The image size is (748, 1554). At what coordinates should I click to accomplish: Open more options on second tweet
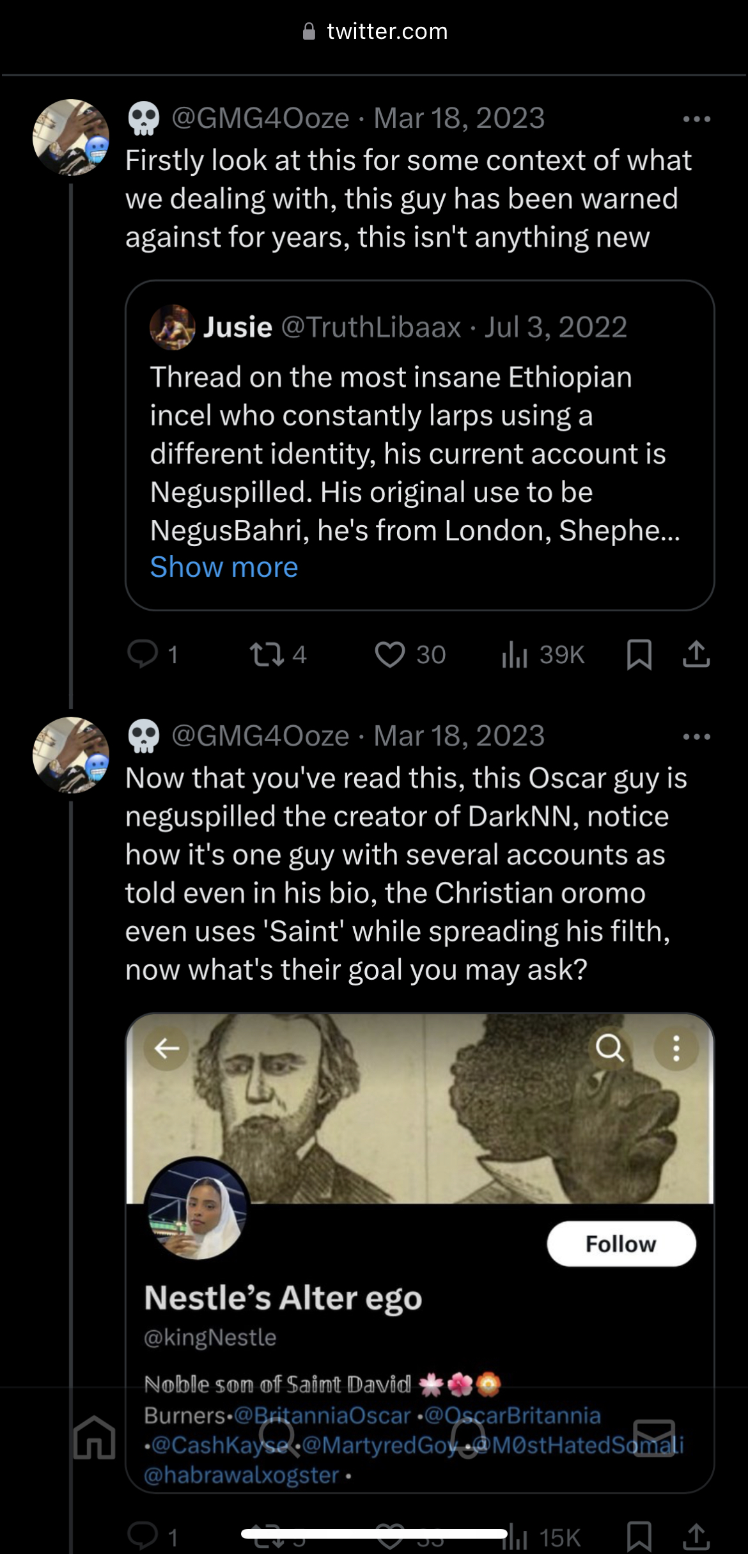pos(696,737)
